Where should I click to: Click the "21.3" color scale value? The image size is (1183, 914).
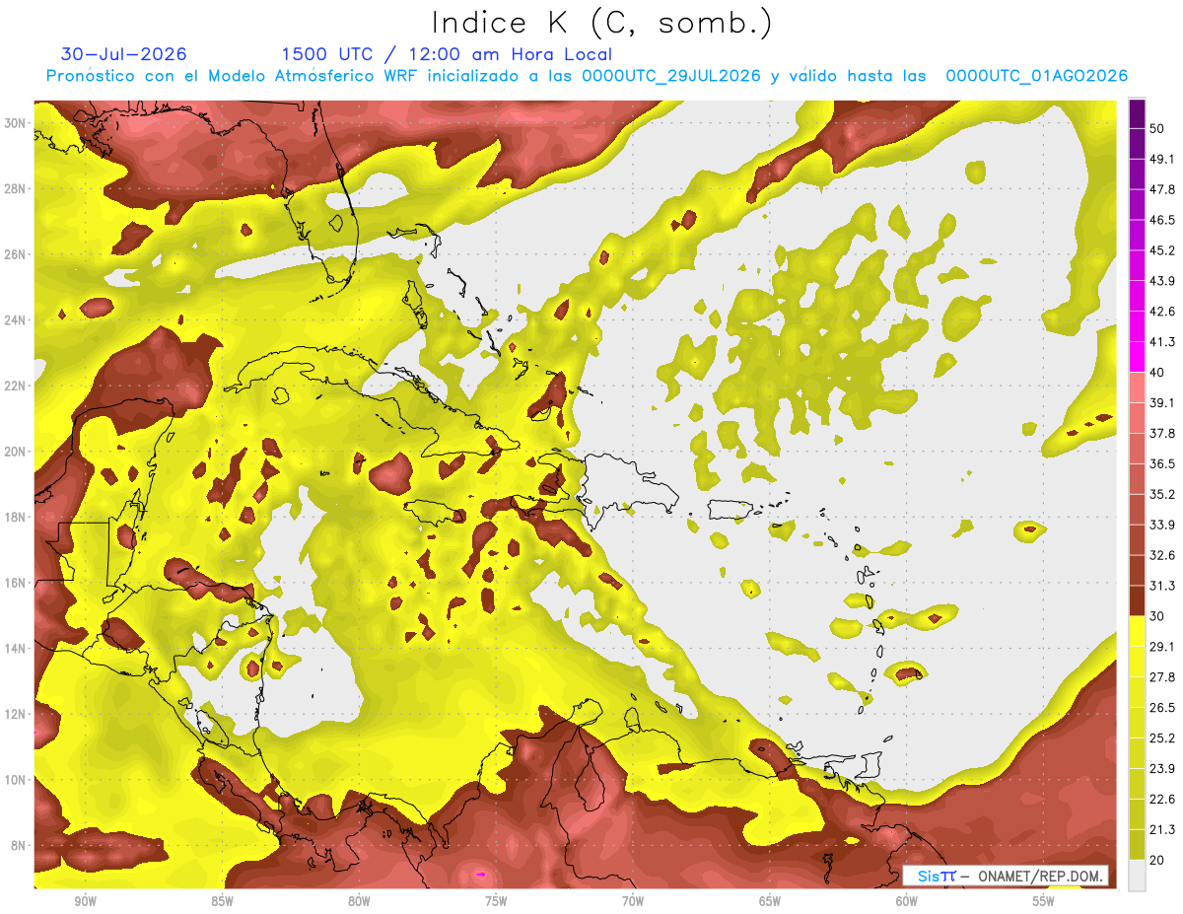1161,829
